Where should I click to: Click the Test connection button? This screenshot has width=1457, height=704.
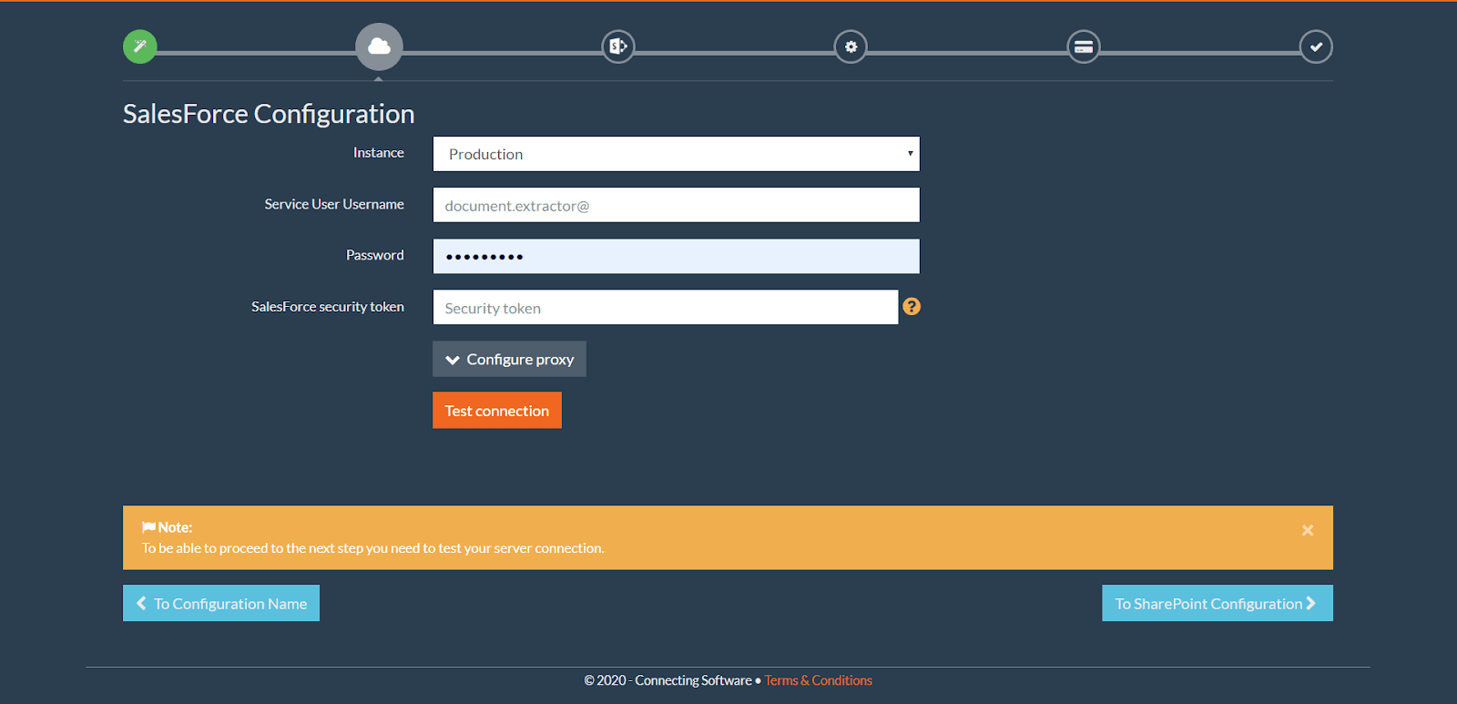497,411
